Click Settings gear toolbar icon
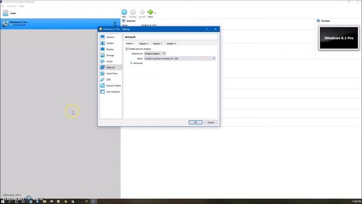The image size is (362, 204). pyautogui.click(x=133, y=12)
